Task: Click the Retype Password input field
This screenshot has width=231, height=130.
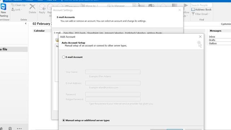Action: [x=113, y=99]
